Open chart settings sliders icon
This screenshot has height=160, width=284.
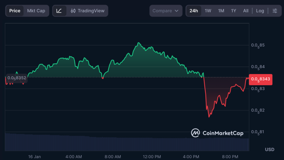275,11
